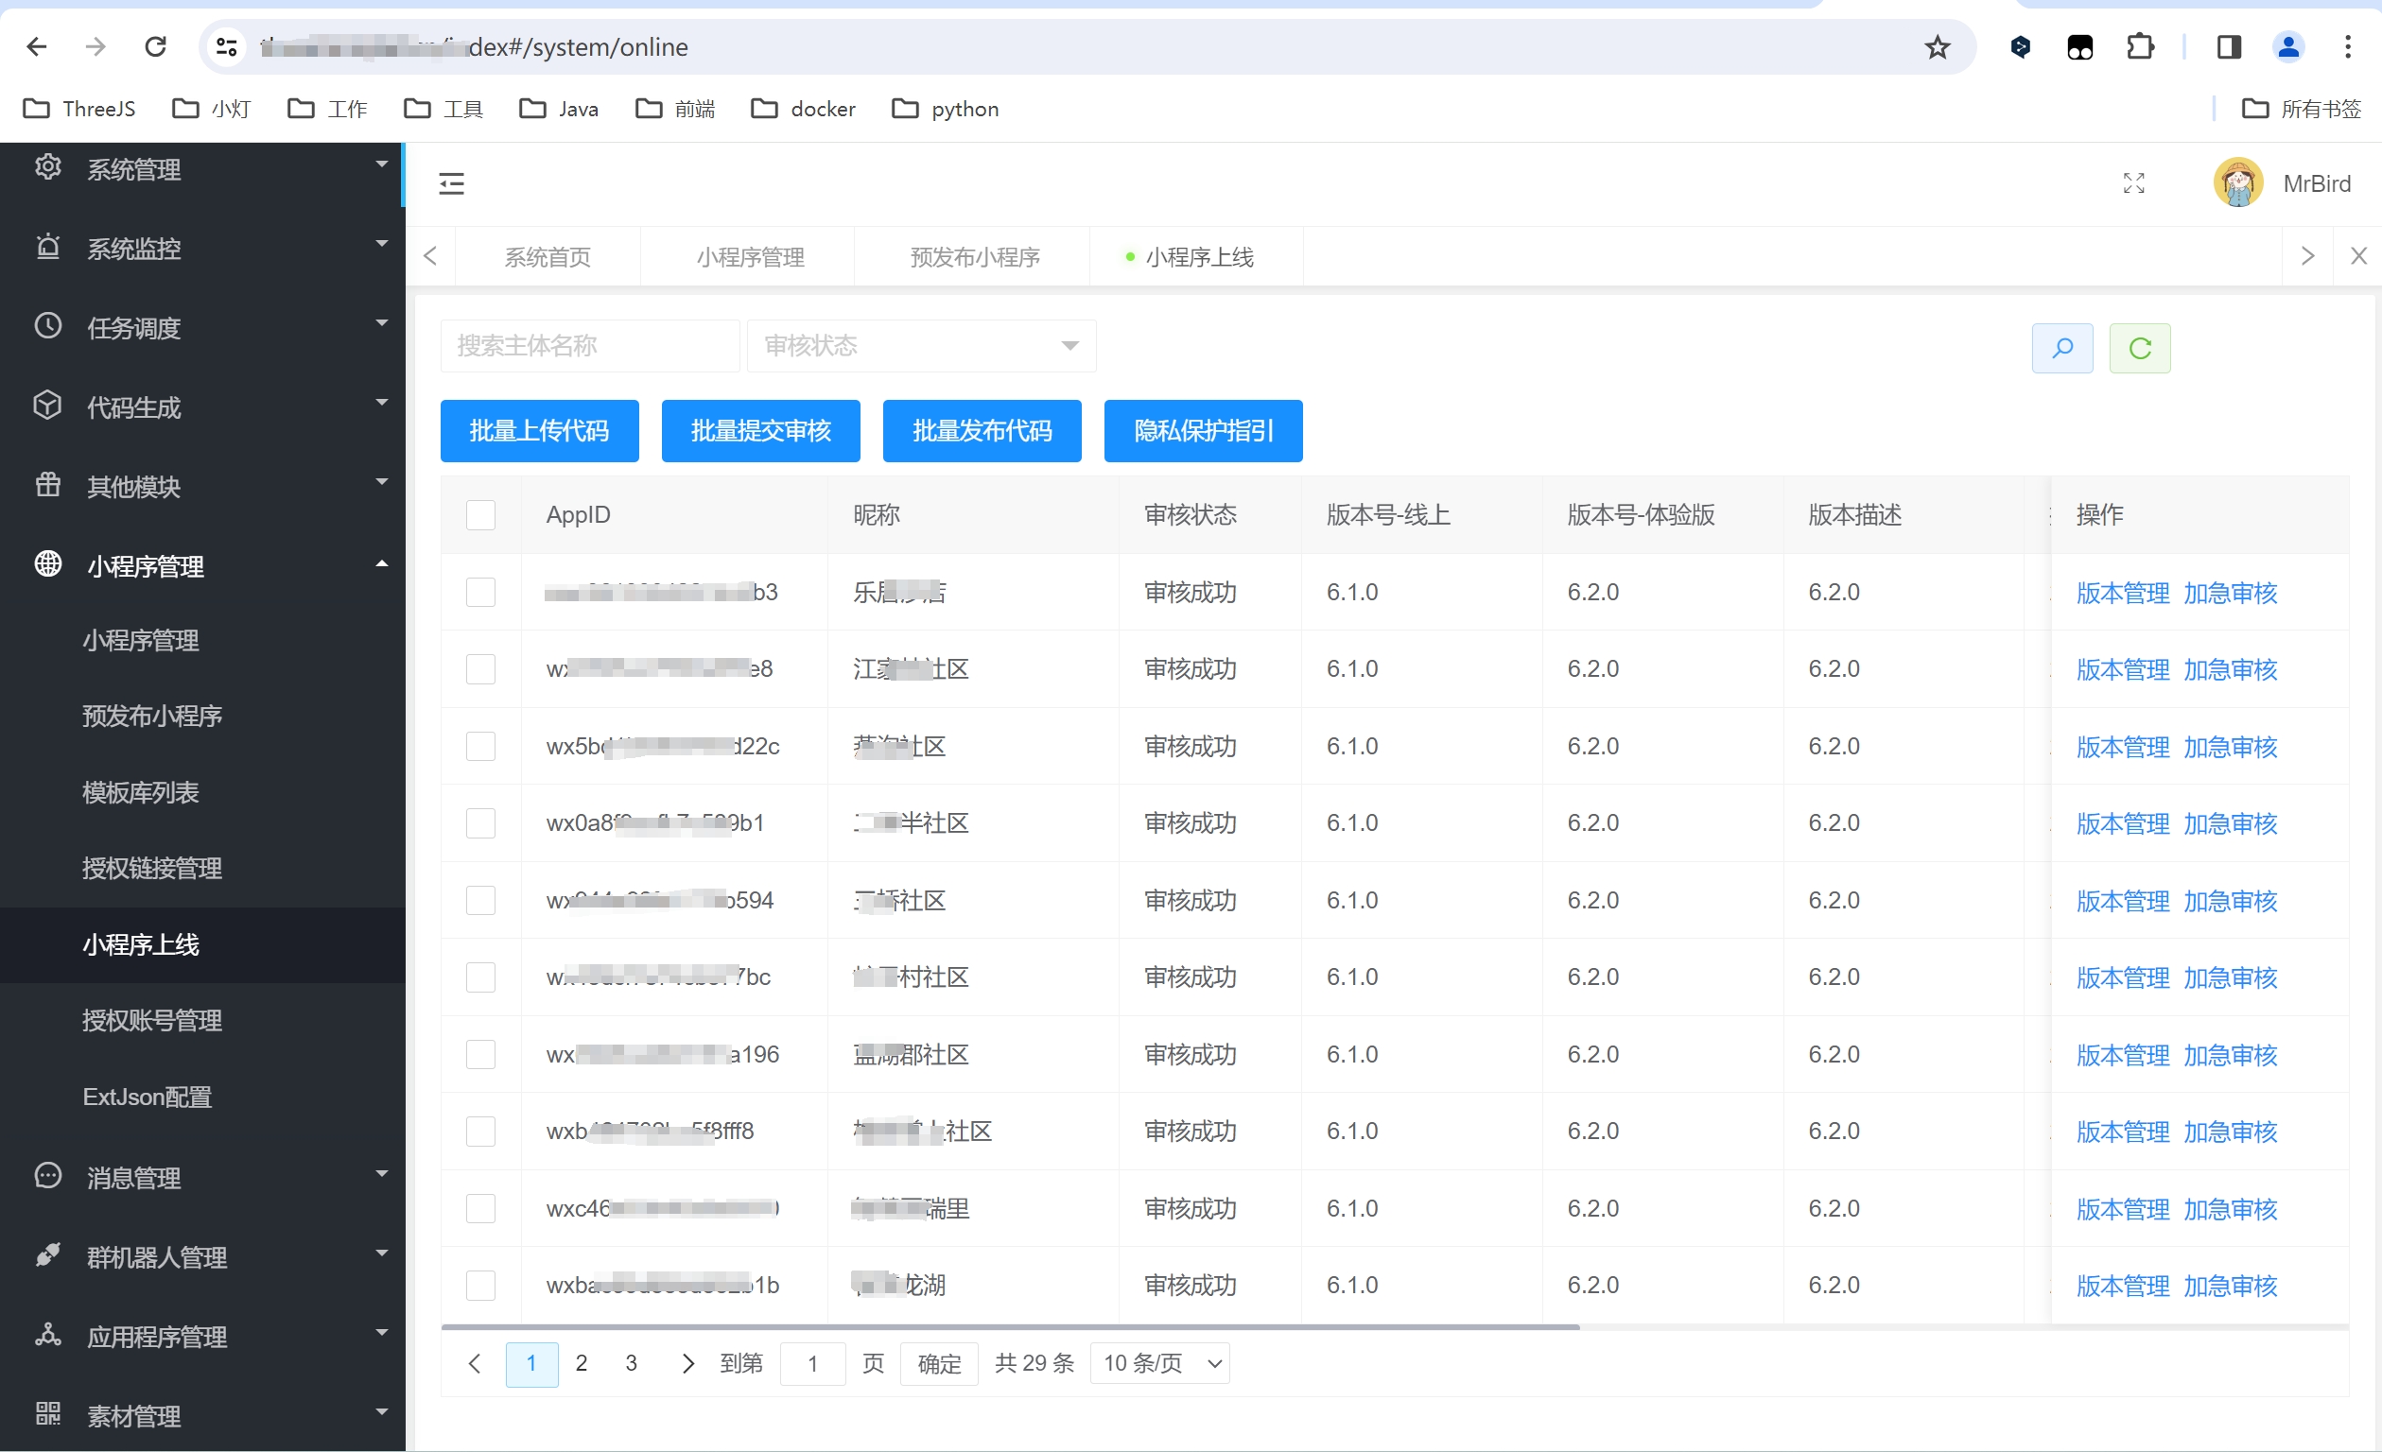Click the 批量发布代码 button
Image resolution: width=2382 pixels, height=1452 pixels.
[x=983, y=430]
